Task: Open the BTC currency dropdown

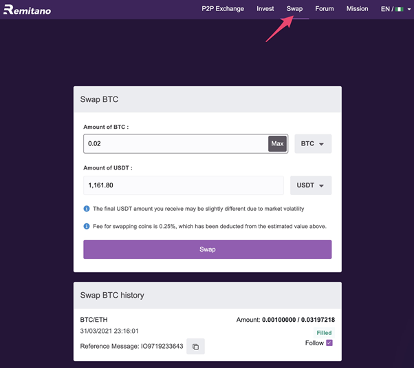Action: point(313,143)
